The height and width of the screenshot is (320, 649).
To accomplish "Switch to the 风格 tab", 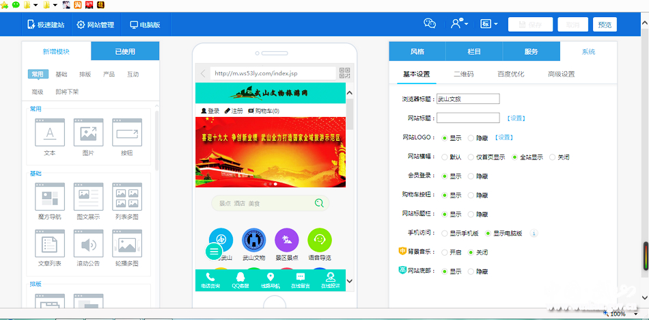I will tap(417, 52).
